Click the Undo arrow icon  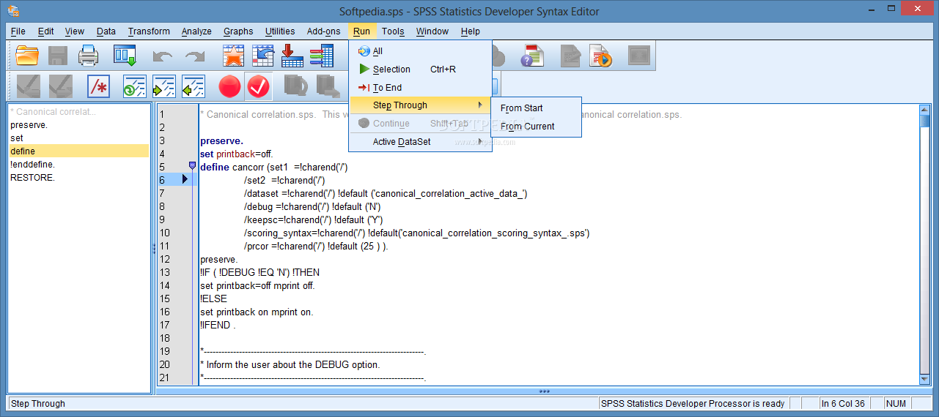[x=163, y=56]
